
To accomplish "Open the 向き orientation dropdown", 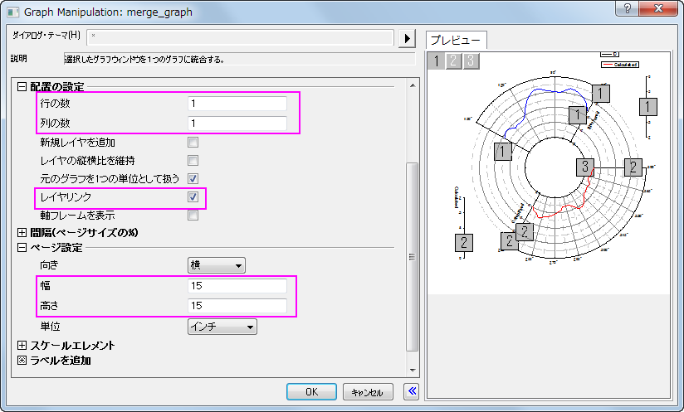I will tap(217, 265).
